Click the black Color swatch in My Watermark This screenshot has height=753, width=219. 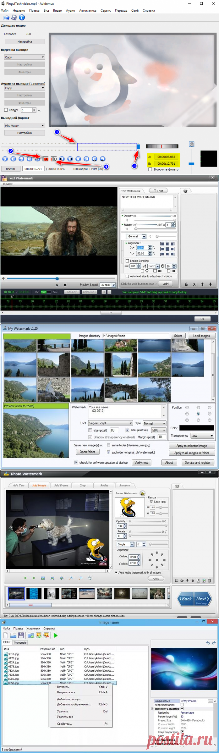[196, 428]
